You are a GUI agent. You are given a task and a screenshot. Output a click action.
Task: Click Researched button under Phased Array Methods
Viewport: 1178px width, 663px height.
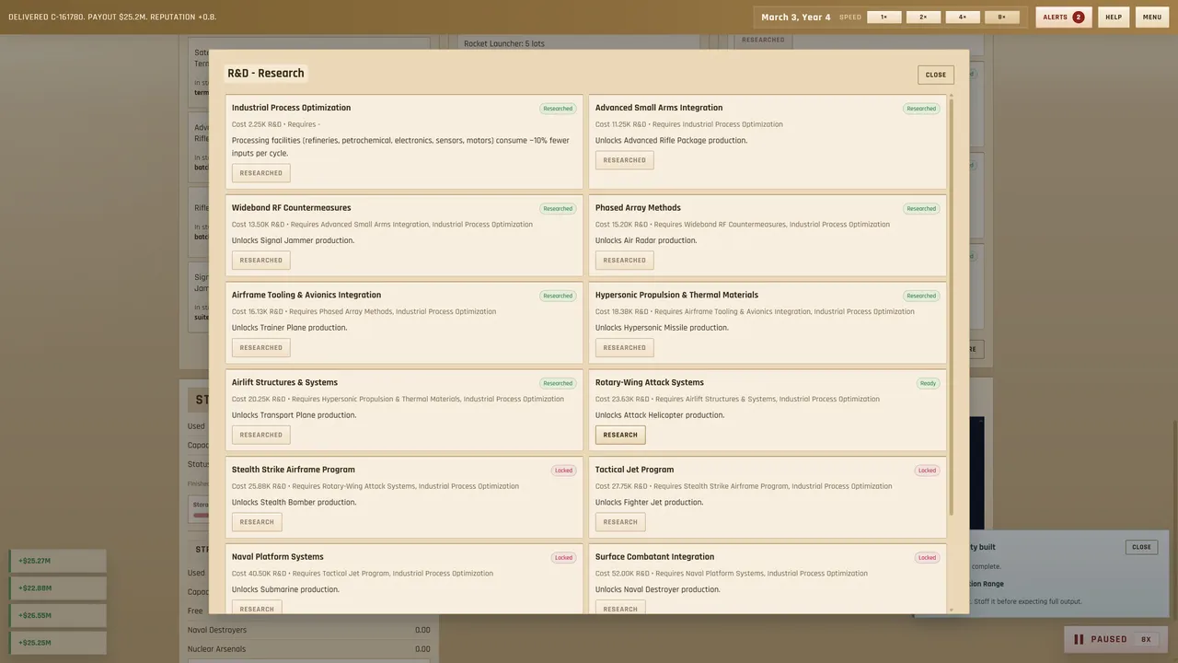click(625, 261)
